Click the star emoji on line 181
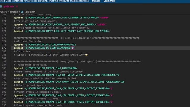The width and height of the screenshot is (190, 107). tap(86, 55)
